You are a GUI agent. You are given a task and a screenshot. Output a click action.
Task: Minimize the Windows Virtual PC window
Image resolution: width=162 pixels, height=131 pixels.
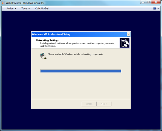point(143,2)
